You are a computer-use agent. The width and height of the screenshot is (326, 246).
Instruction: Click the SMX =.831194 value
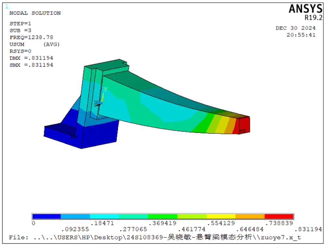tap(31, 65)
